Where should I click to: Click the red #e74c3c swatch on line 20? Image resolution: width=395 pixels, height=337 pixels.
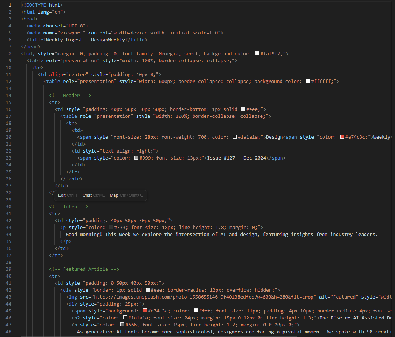[342, 137]
